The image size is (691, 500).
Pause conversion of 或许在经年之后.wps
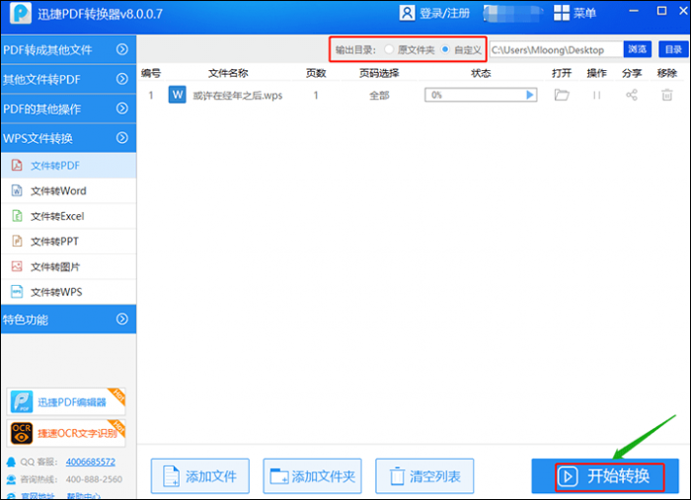pos(596,95)
